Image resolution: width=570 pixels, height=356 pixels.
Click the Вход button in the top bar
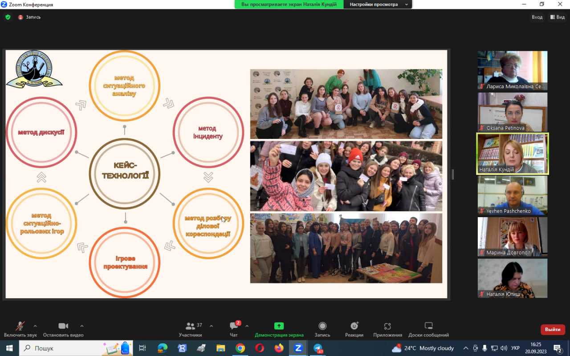tap(537, 17)
